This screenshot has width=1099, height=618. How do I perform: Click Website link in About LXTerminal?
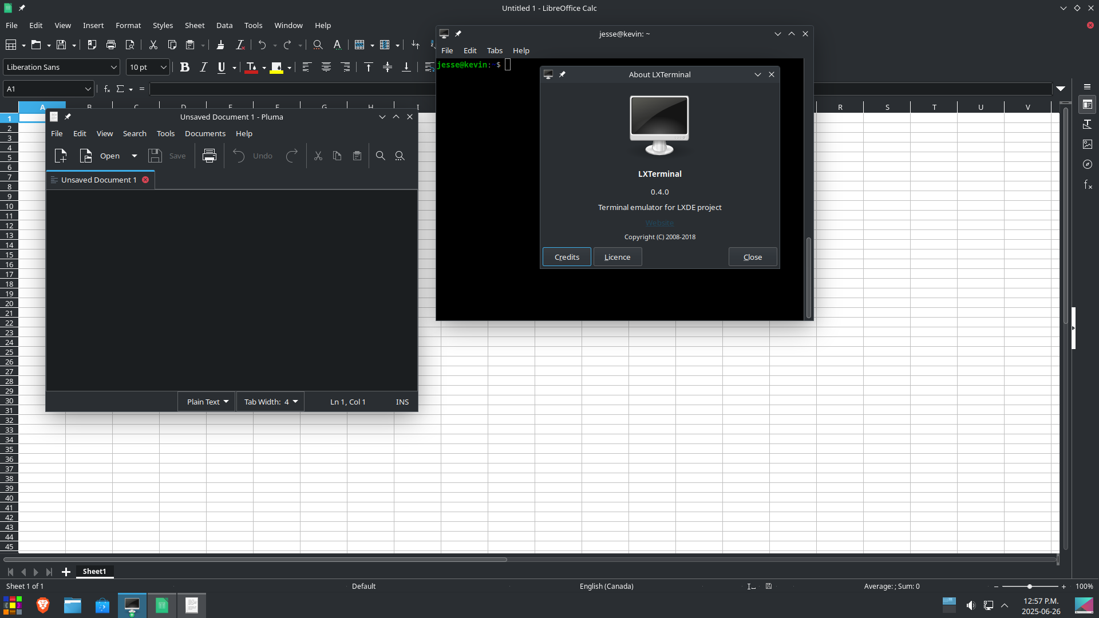tap(659, 223)
